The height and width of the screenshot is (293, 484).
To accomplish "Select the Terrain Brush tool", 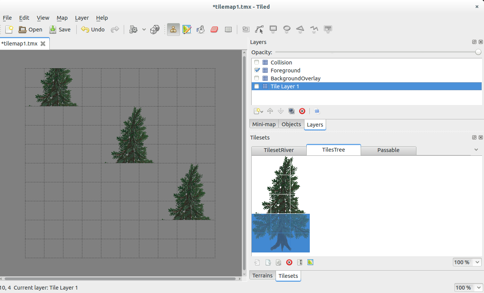I will 187,29.
